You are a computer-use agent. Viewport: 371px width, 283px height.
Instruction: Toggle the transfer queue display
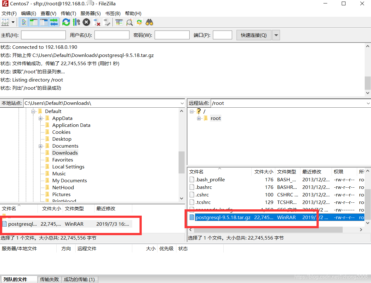point(54,22)
